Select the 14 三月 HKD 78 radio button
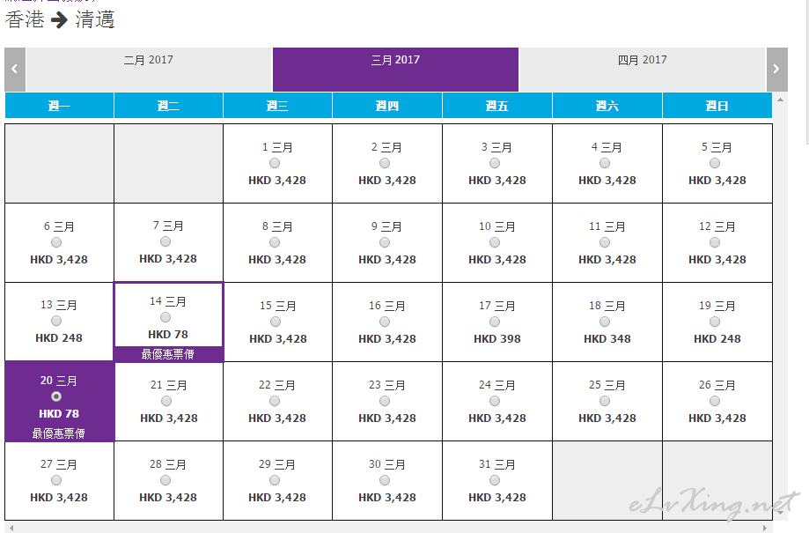The height and width of the screenshot is (533, 809). coord(165,317)
